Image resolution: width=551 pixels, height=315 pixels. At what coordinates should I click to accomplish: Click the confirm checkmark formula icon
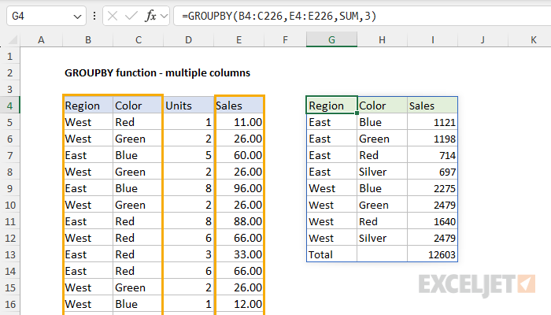click(x=131, y=16)
